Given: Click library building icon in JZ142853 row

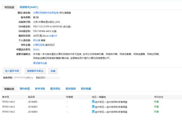Looking at the screenshot, I should tap(93, 107).
